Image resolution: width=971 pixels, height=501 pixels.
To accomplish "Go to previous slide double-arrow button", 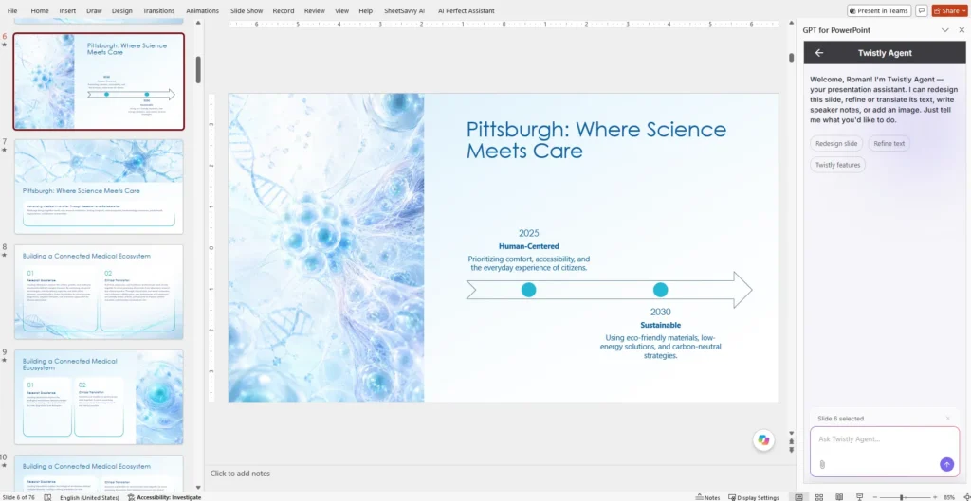I will tap(791, 441).
